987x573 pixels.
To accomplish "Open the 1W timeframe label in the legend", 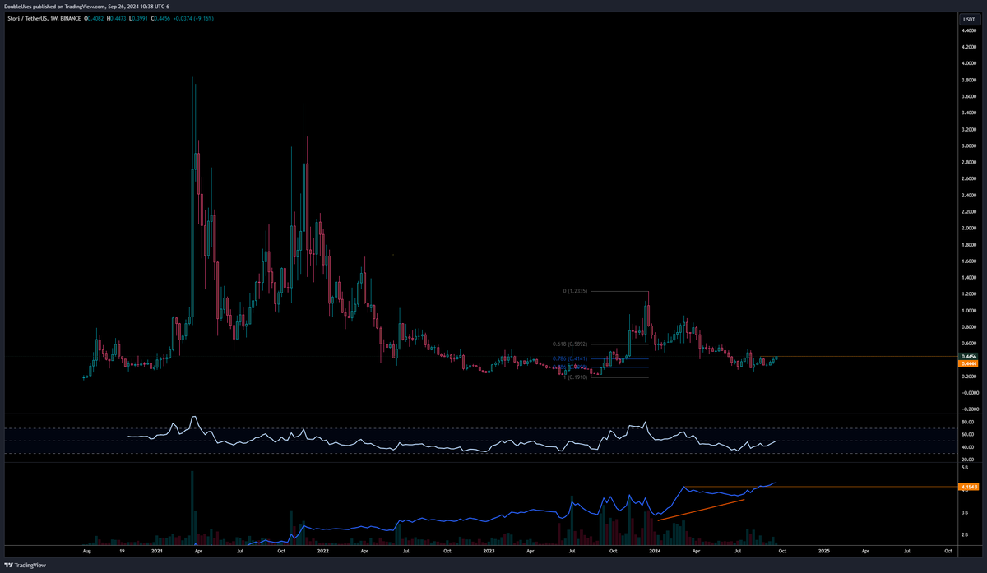I will (x=55, y=18).
